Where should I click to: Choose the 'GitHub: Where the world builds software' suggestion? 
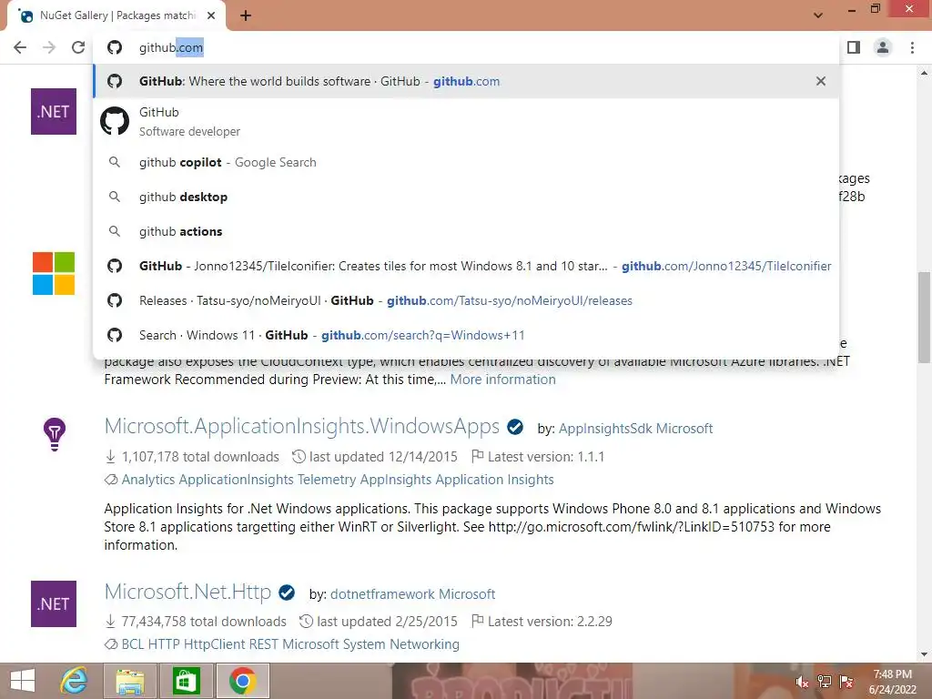[x=466, y=81]
